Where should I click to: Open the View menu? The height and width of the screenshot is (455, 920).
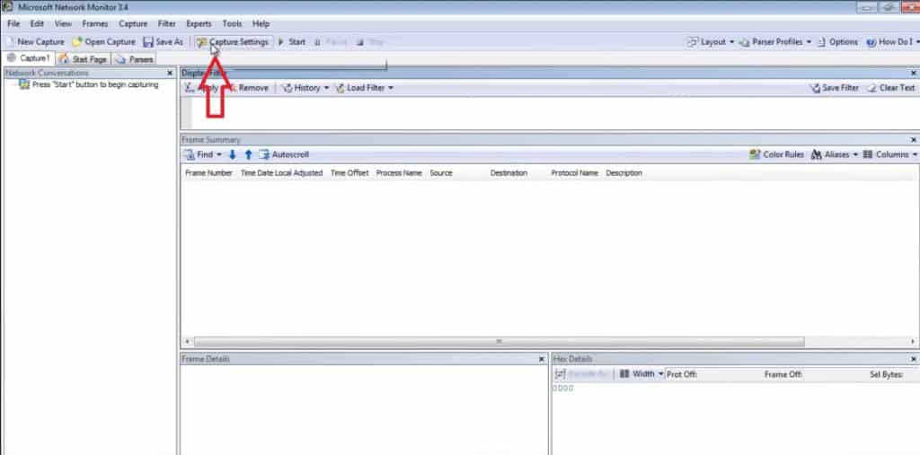pos(63,24)
